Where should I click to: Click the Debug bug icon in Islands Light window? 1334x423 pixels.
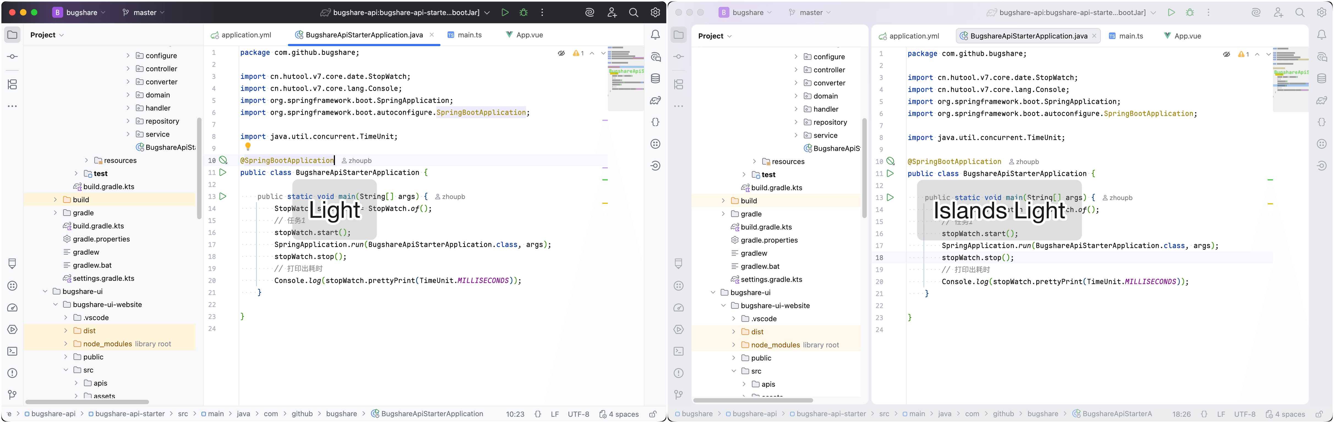click(1190, 12)
